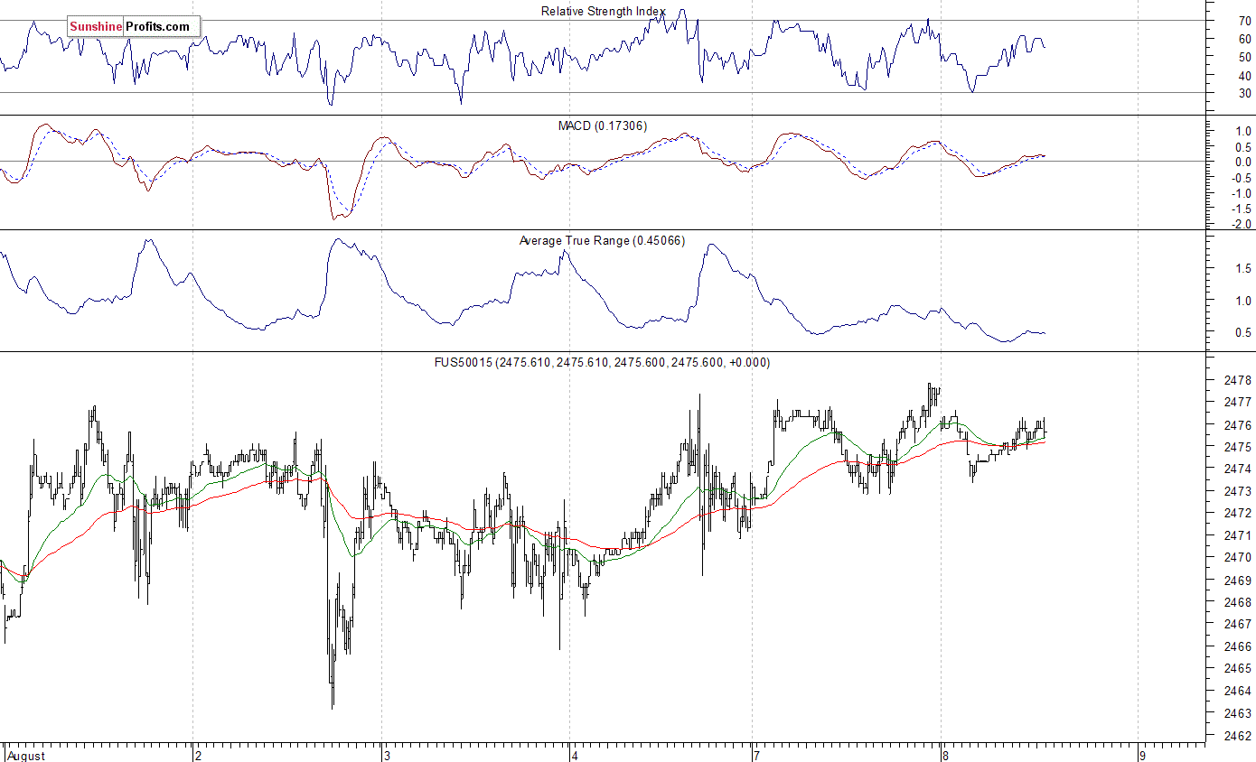
Task: Click the 9 date axis label
Action: pos(1142,755)
